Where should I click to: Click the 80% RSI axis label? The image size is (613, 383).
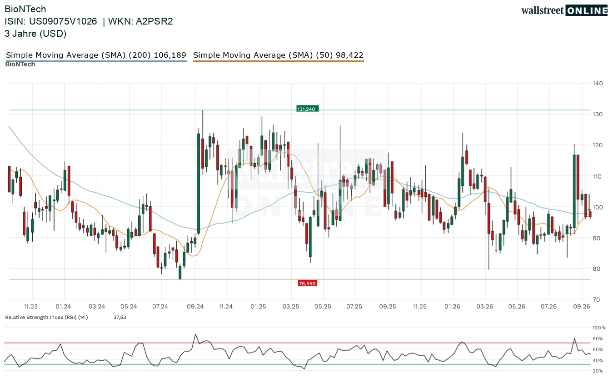(598, 338)
